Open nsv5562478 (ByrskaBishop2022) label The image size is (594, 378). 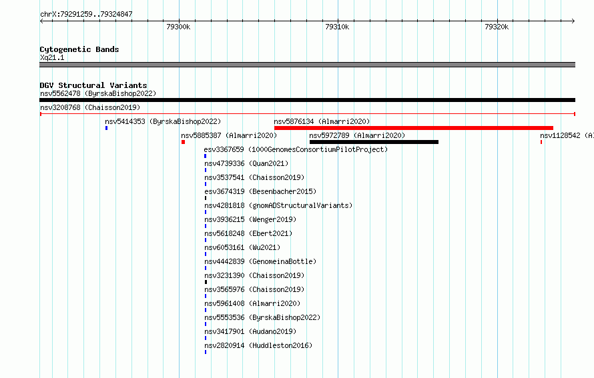[x=98, y=93]
